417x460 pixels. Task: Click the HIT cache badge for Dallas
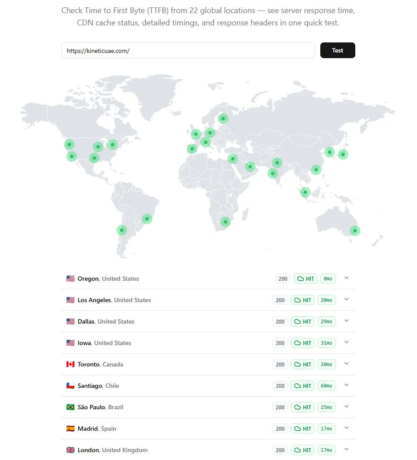point(303,321)
